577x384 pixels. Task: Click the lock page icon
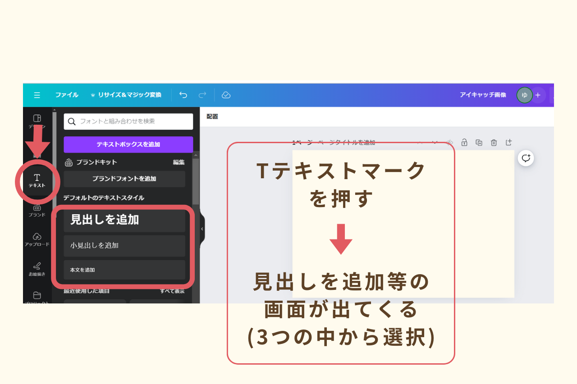(464, 142)
